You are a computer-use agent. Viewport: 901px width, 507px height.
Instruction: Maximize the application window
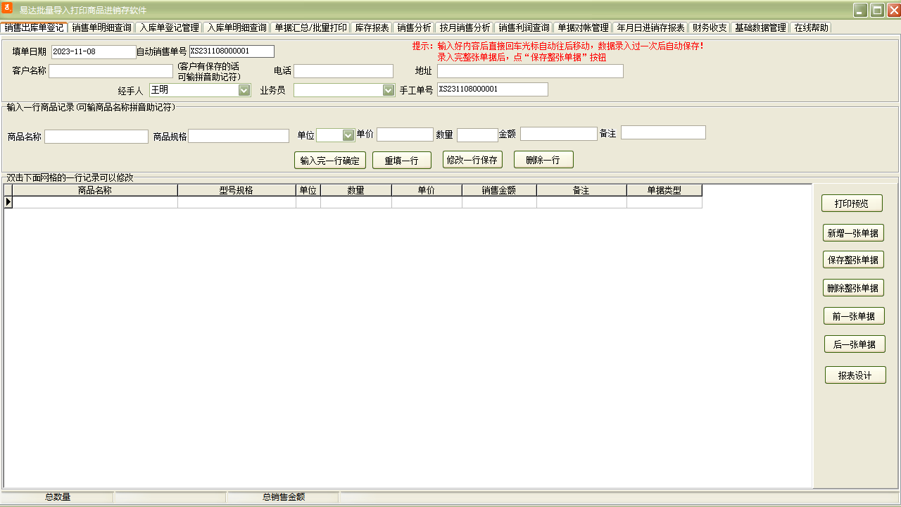pos(877,10)
